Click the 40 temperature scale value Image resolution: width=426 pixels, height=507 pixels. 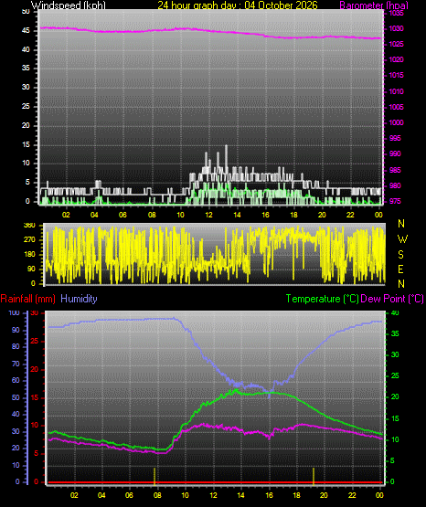pos(395,312)
